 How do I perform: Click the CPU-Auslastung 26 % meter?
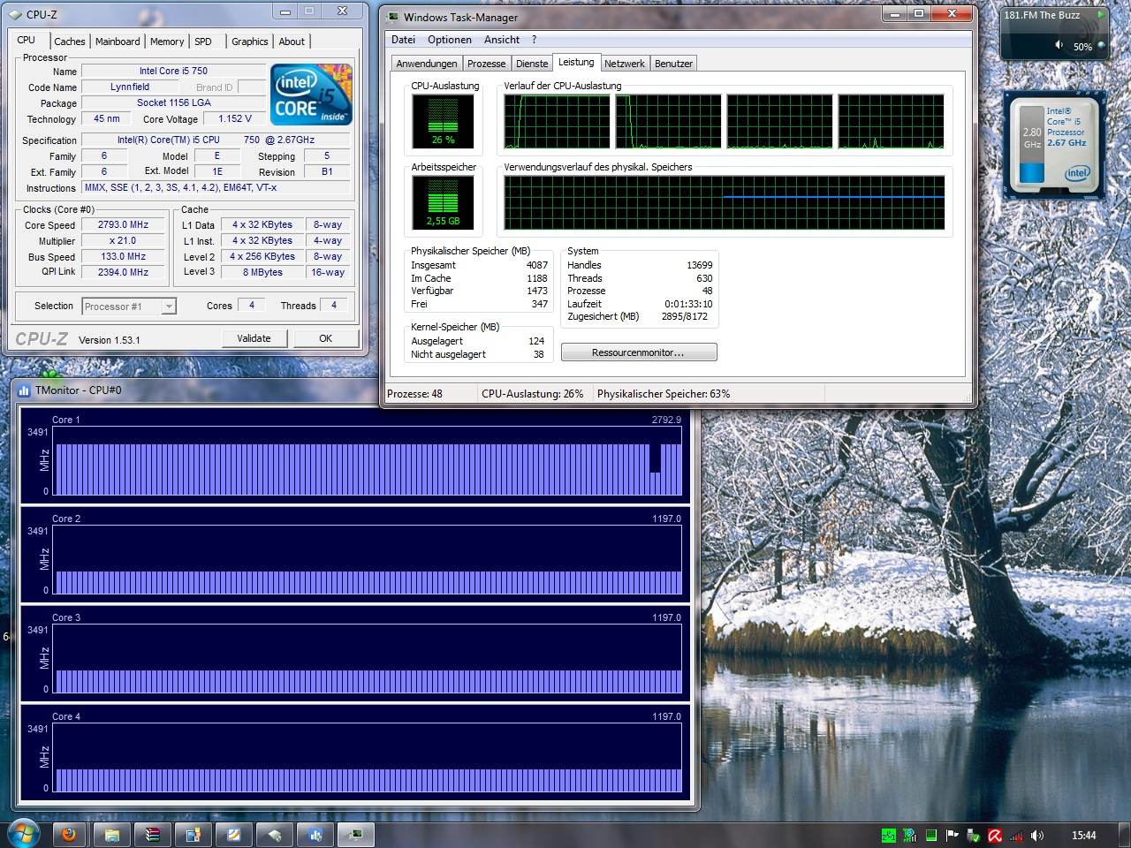pyautogui.click(x=444, y=121)
